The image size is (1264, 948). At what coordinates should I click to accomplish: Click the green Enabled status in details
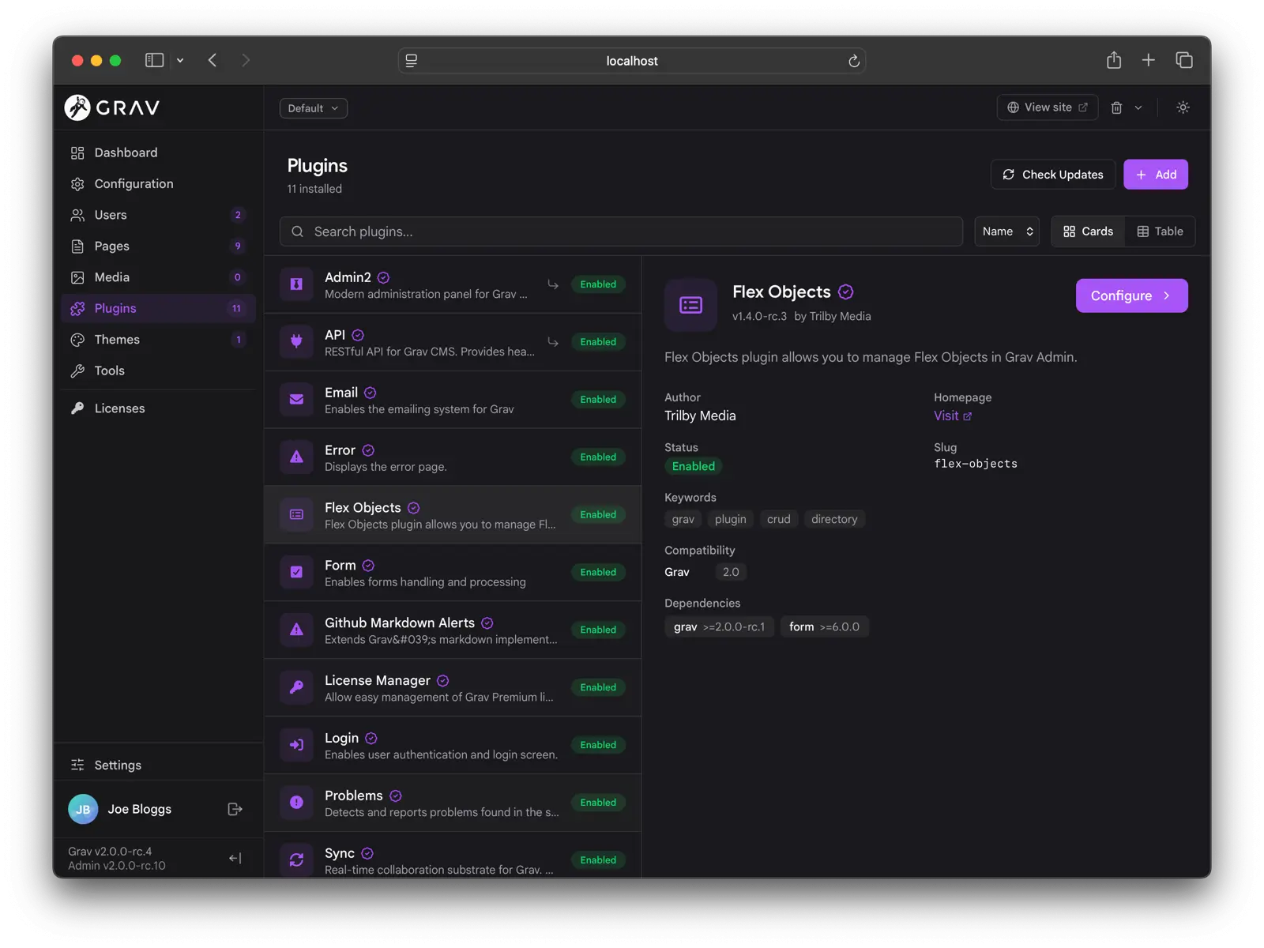click(x=694, y=466)
